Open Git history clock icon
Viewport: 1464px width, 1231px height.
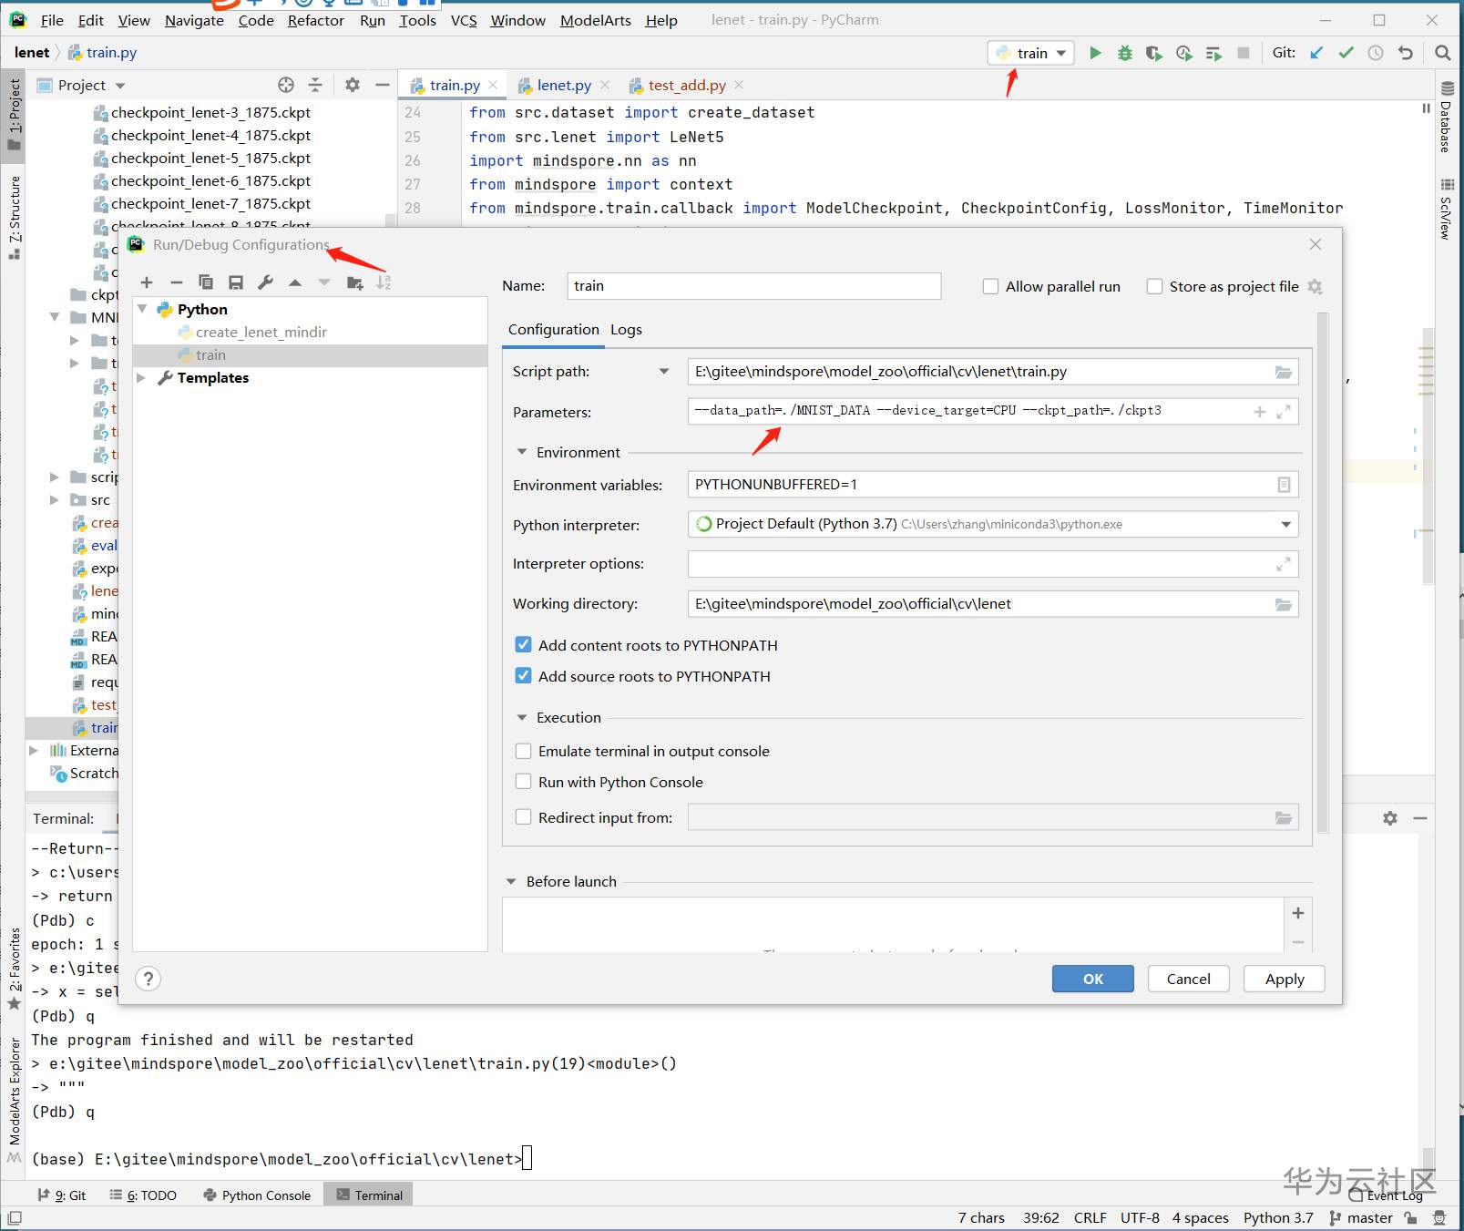(1376, 53)
